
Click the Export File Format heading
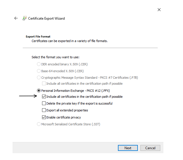click(x=38, y=37)
